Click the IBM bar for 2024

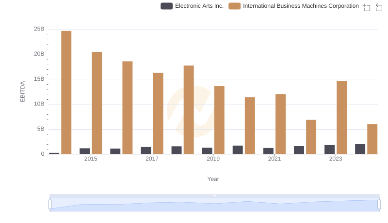point(372,139)
